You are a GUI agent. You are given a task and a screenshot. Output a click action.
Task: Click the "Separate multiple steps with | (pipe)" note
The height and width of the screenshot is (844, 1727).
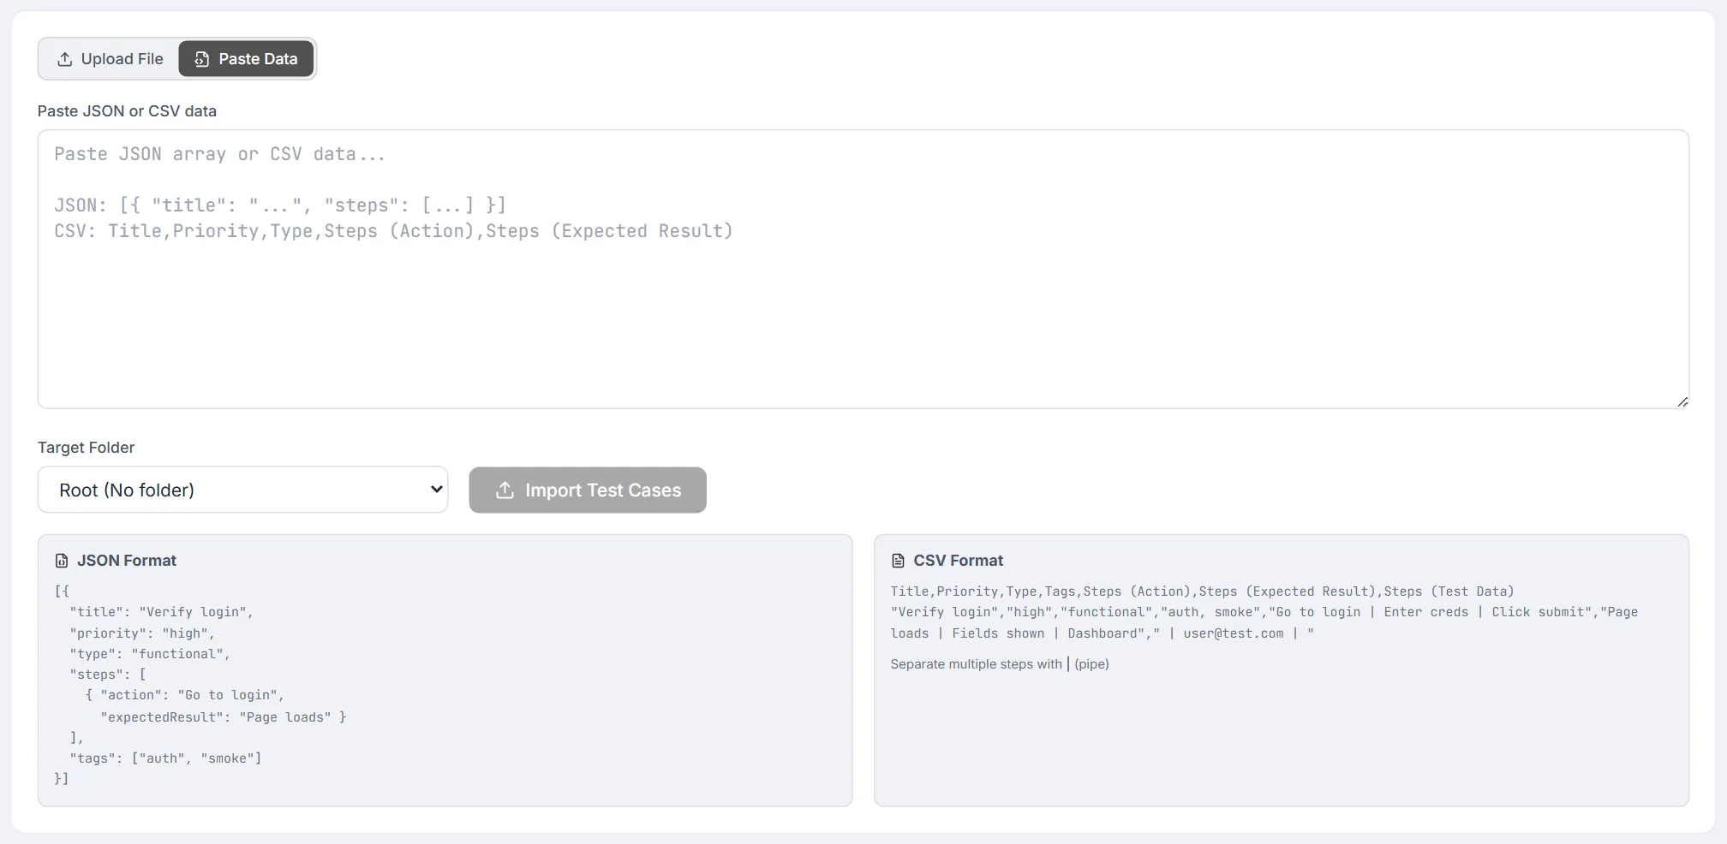pyautogui.click(x=1000, y=664)
